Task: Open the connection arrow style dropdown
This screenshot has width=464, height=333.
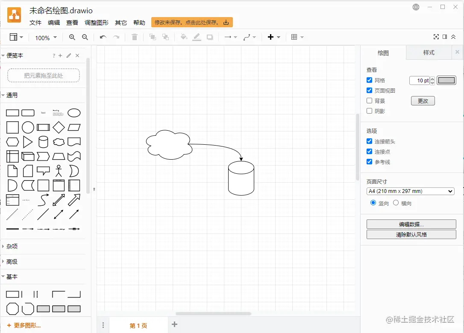Action: [231, 37]
